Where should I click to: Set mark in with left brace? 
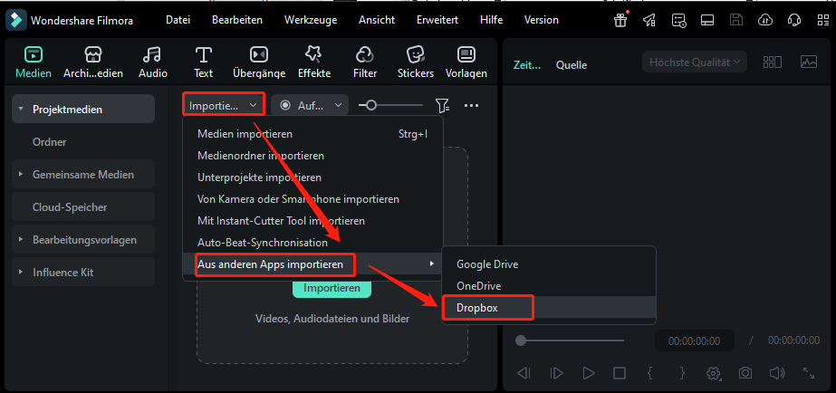650,373
